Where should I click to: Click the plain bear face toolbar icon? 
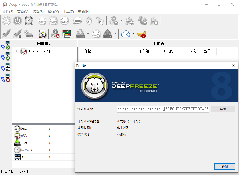[x=64, y=21]
